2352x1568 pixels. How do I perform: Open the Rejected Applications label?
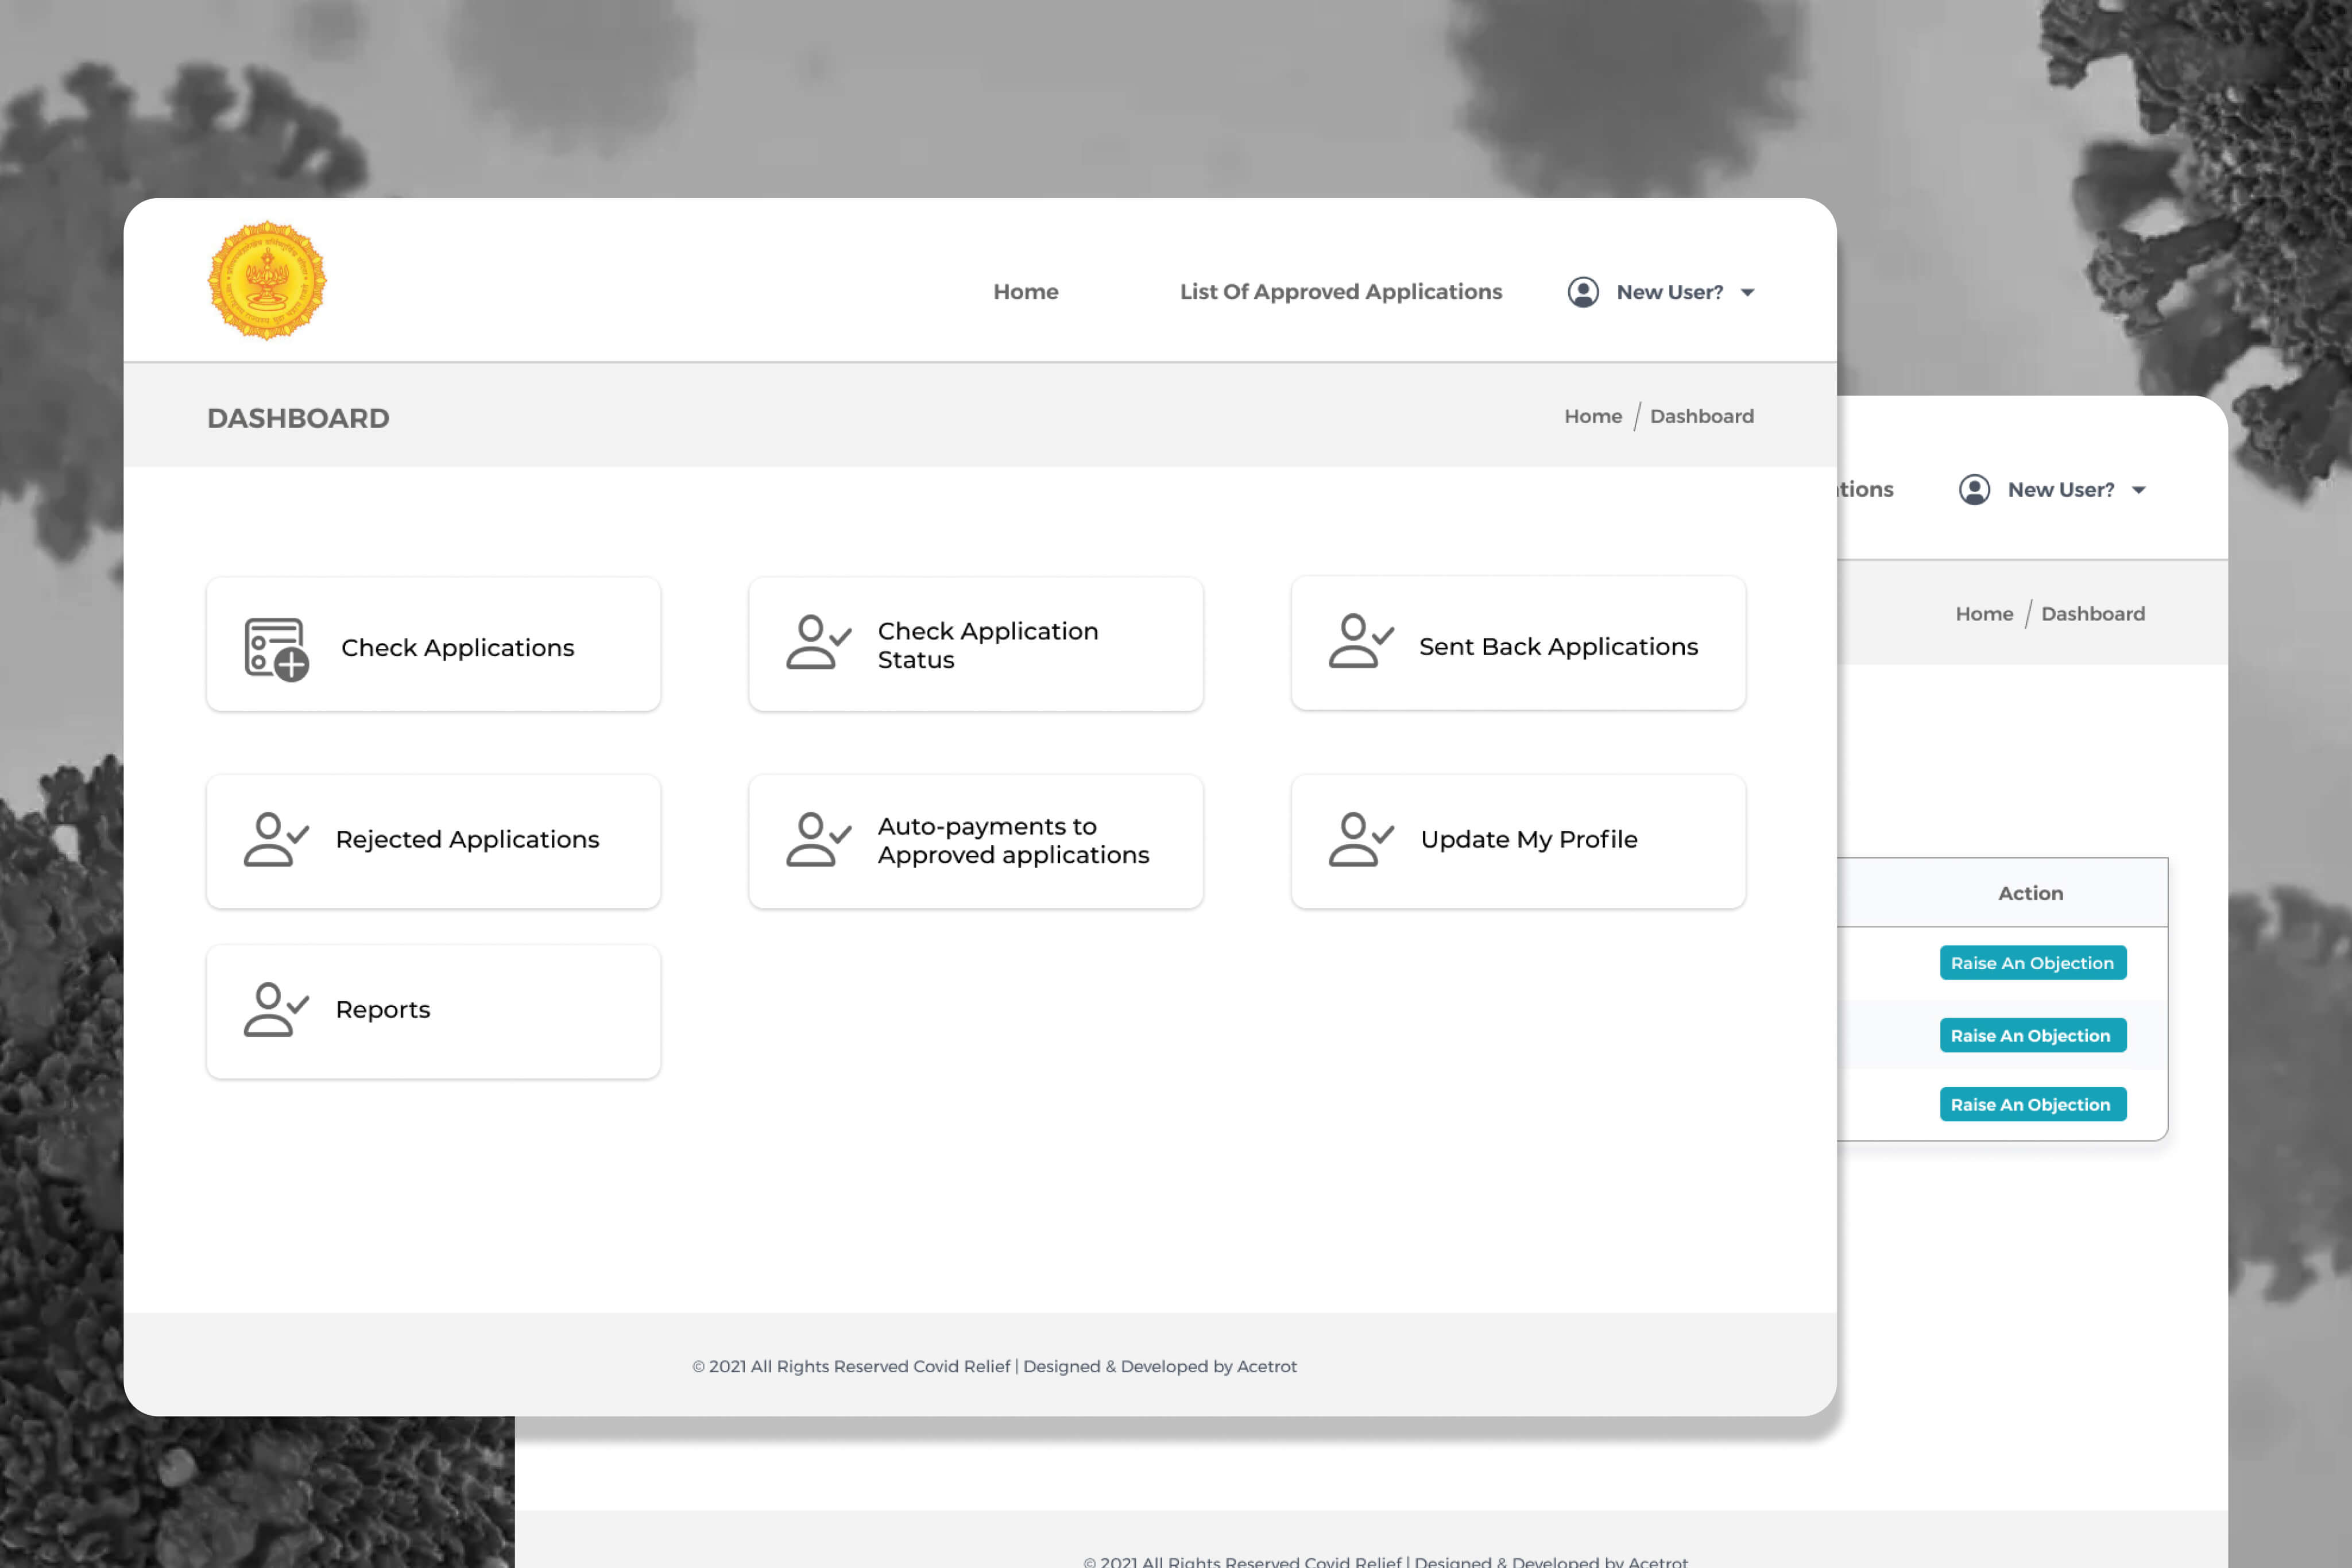click(467, 839)
